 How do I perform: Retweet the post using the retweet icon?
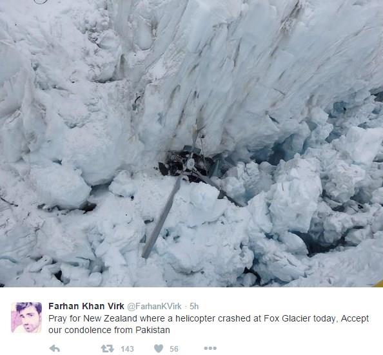[x=108, y=349]
